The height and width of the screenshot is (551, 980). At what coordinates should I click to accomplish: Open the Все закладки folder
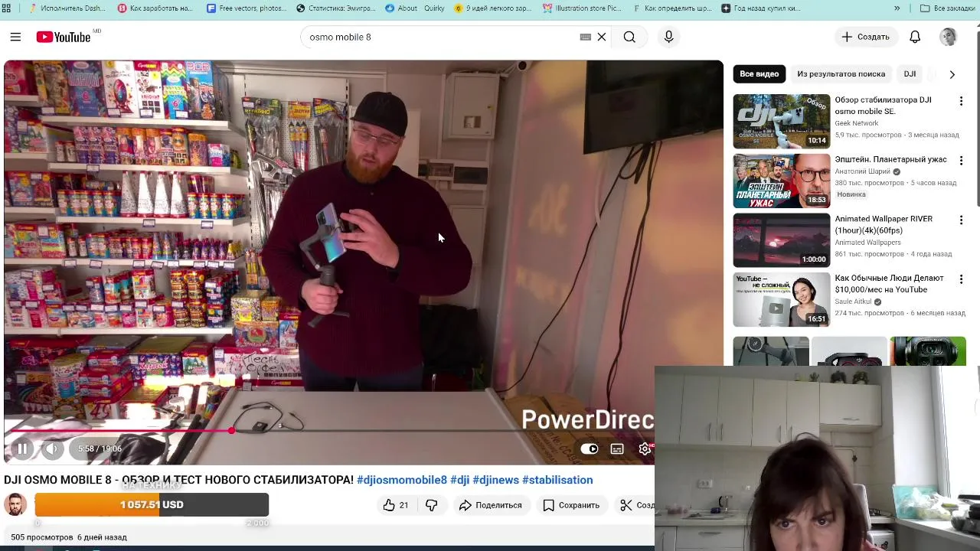tap(947, 8)
